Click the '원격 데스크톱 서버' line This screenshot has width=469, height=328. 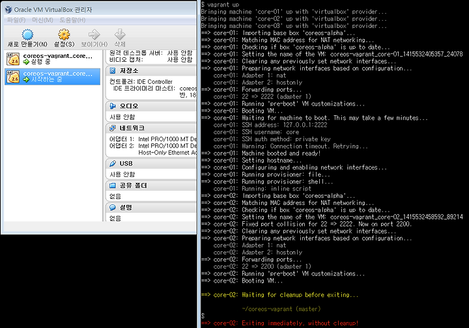[150, 53]
